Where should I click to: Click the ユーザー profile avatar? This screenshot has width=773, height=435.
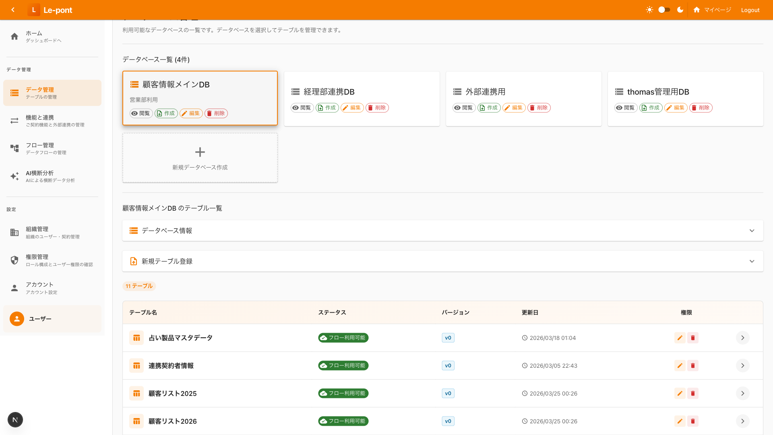[17, 319]
